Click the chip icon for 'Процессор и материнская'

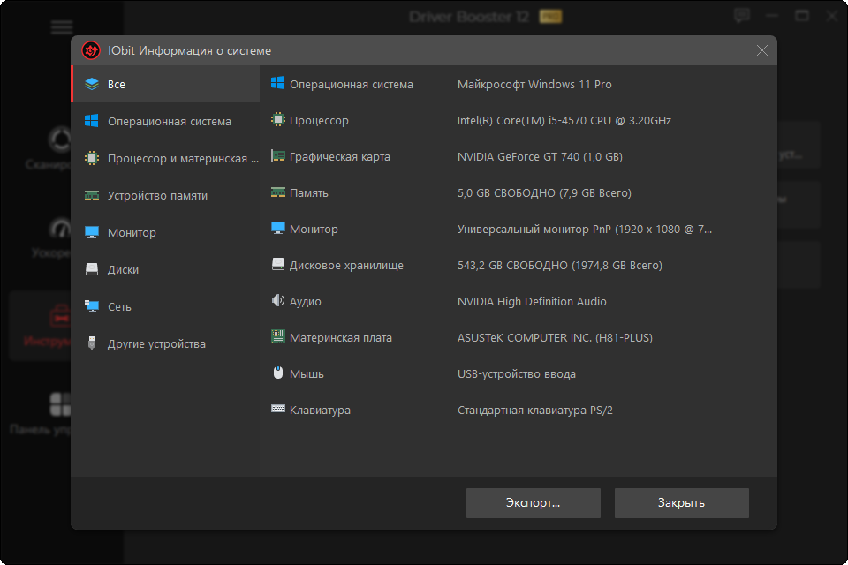point(92,158)
